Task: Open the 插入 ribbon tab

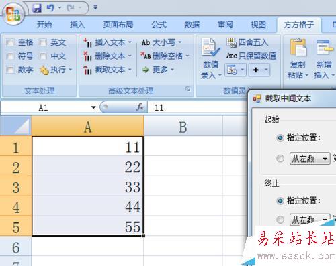Action: pyautogui.click(x=77, y=24)
